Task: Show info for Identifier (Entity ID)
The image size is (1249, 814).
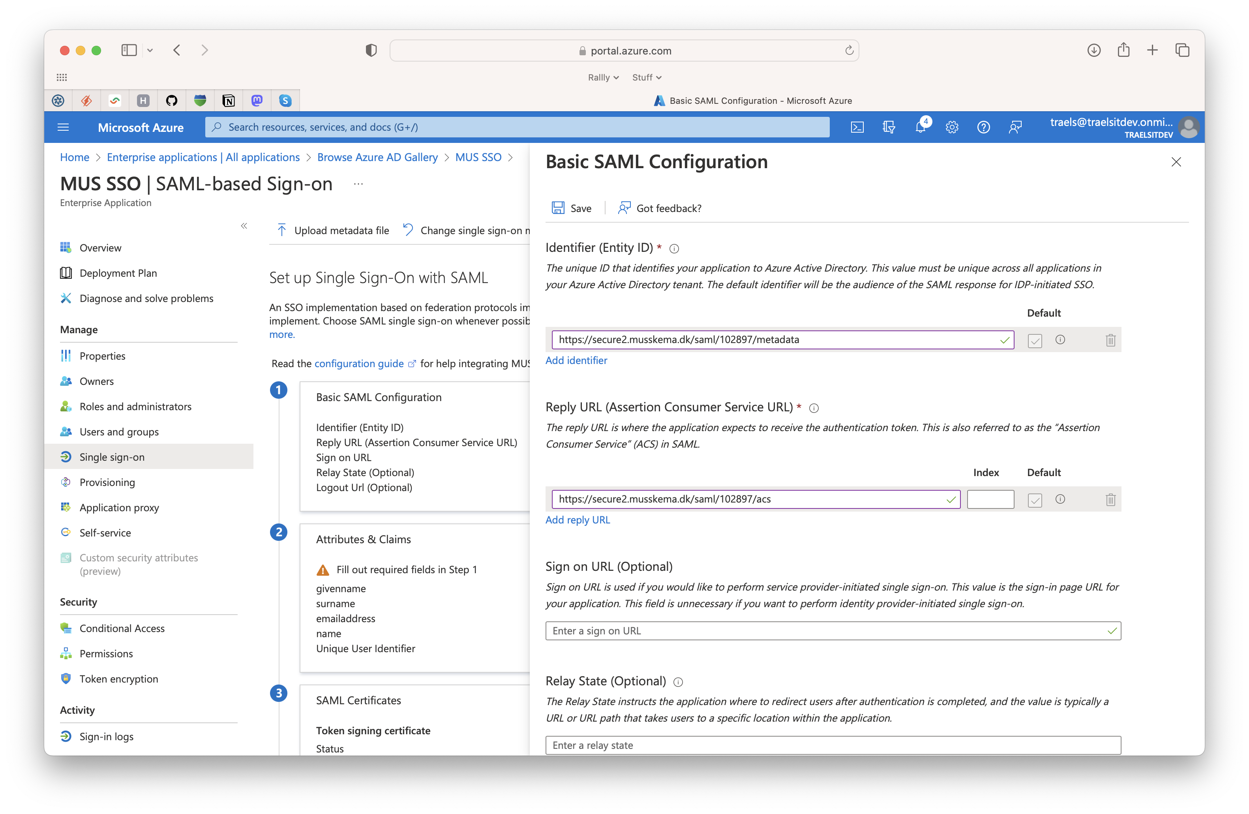Action: coord(674,249)
